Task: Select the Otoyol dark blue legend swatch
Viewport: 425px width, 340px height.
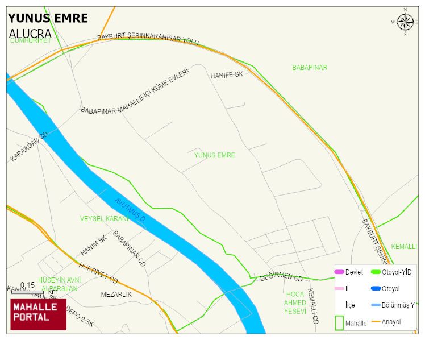Action: 376,288
